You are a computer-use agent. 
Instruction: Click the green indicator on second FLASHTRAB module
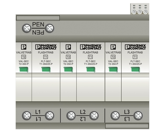[91, 69]
